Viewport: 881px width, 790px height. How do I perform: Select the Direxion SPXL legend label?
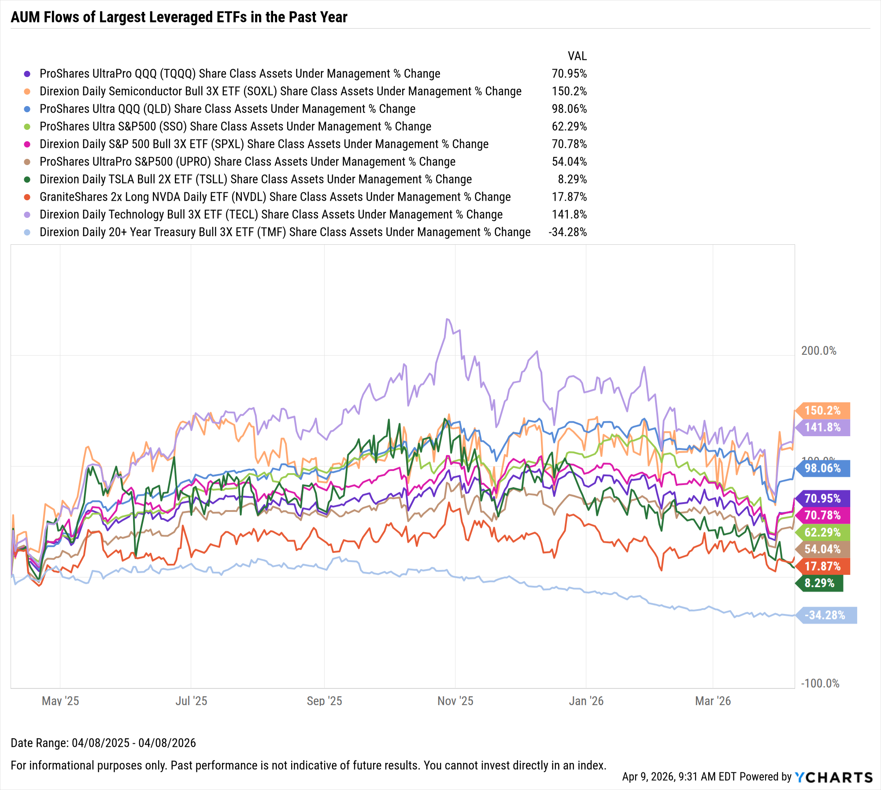point(264,144)
